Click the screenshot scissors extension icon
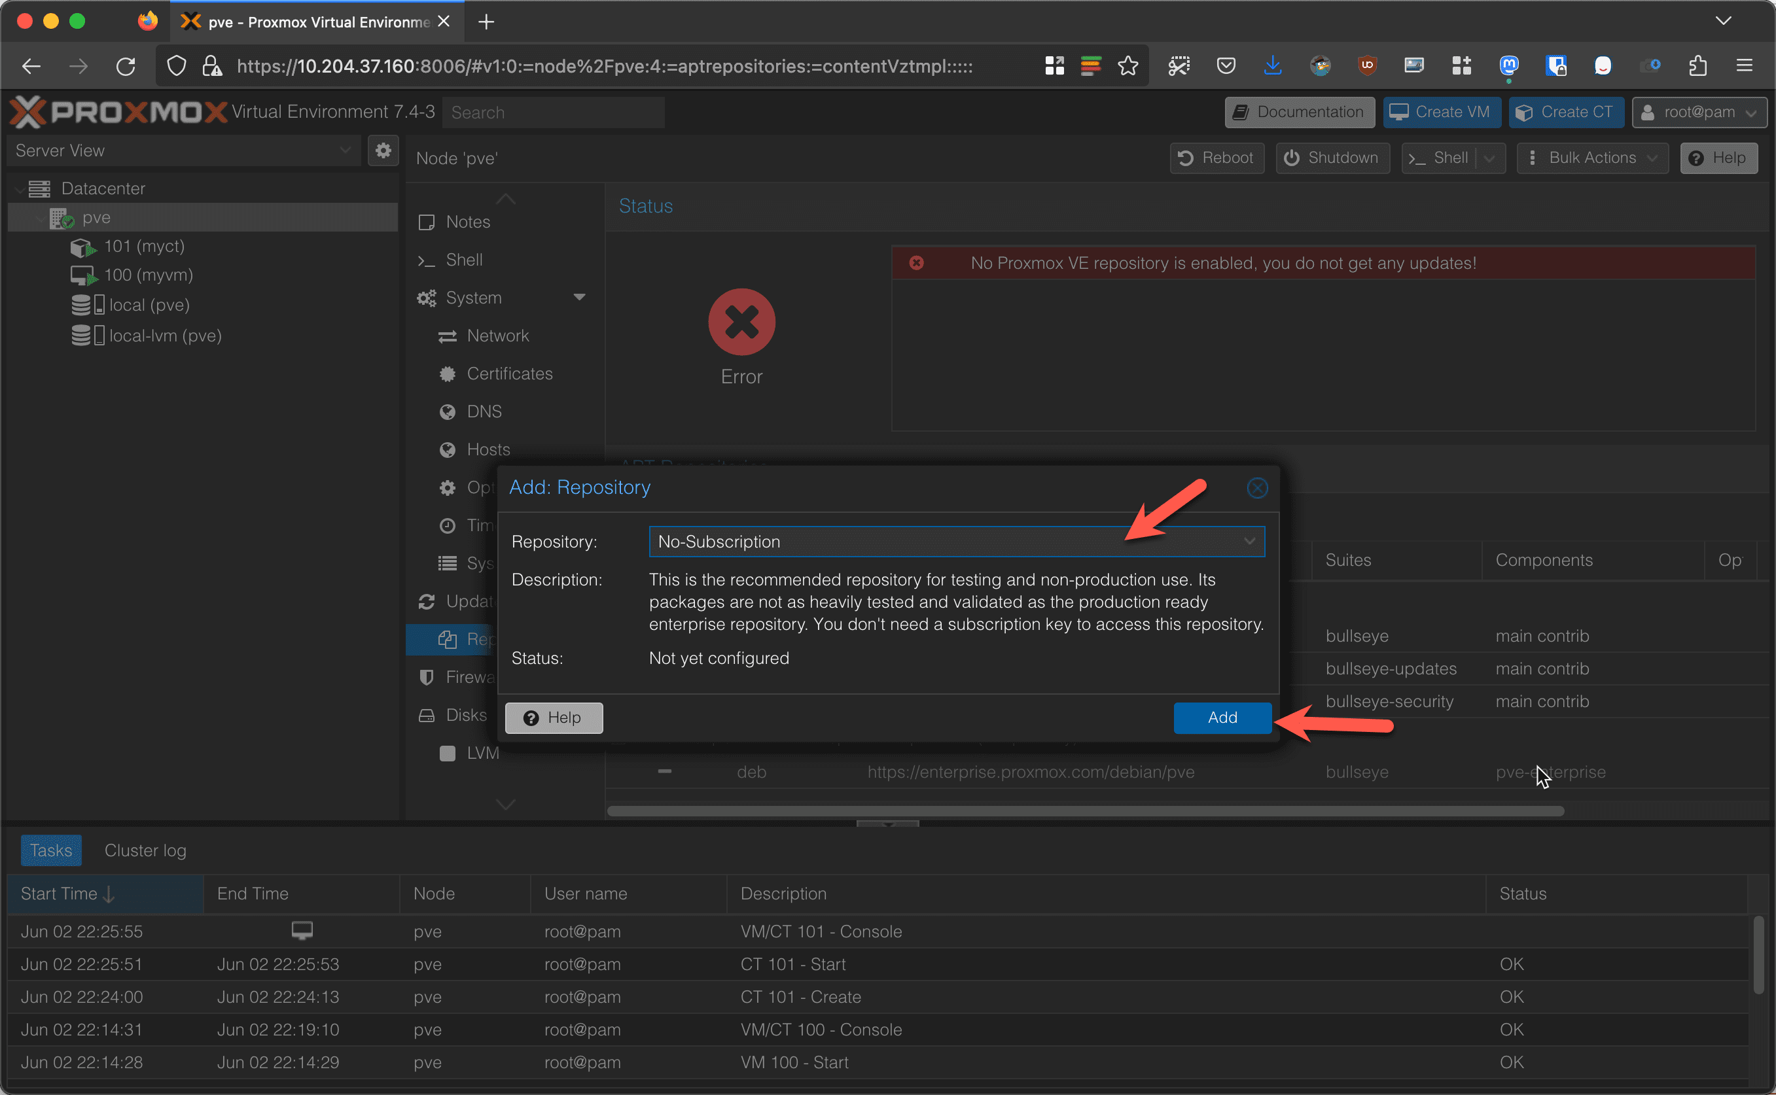1776x1095 pixels. click(1179, 66)
